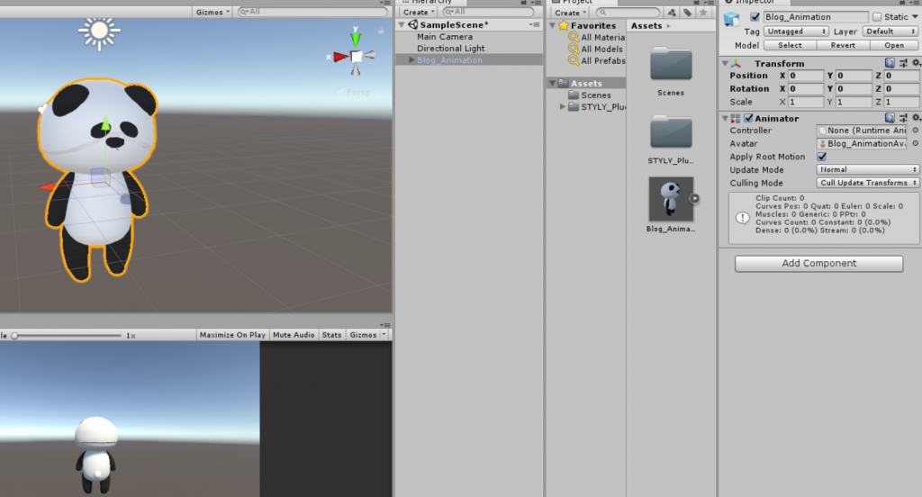Screen dimensions: 922x497
Task: Open the Animator component help icon
Action: [x=890, y=118]
